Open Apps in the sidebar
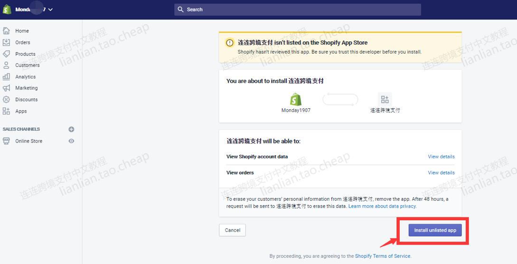Screen dimensions: 517x264 tap(21, 112)
